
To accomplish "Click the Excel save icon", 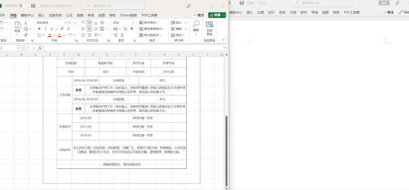I will pos(33,6).
